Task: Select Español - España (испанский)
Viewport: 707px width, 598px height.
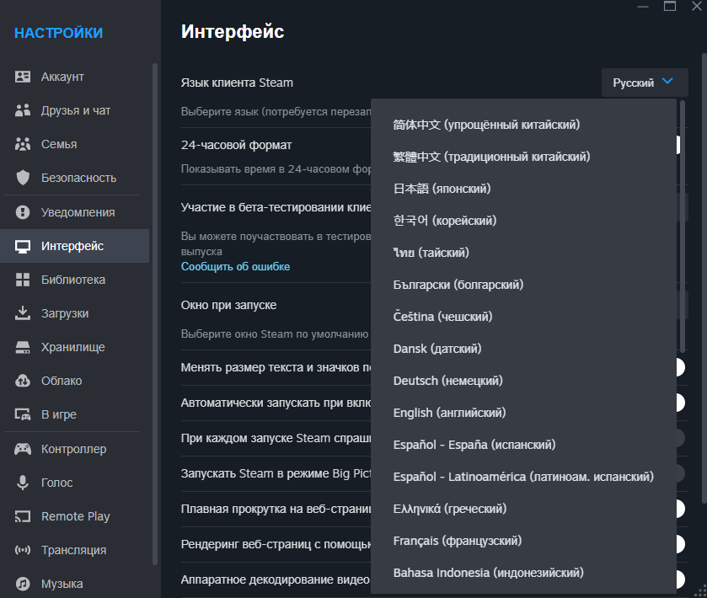Action: pyautogui.click(x=523, y=445)
